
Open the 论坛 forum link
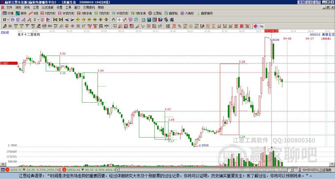(309, 2)
